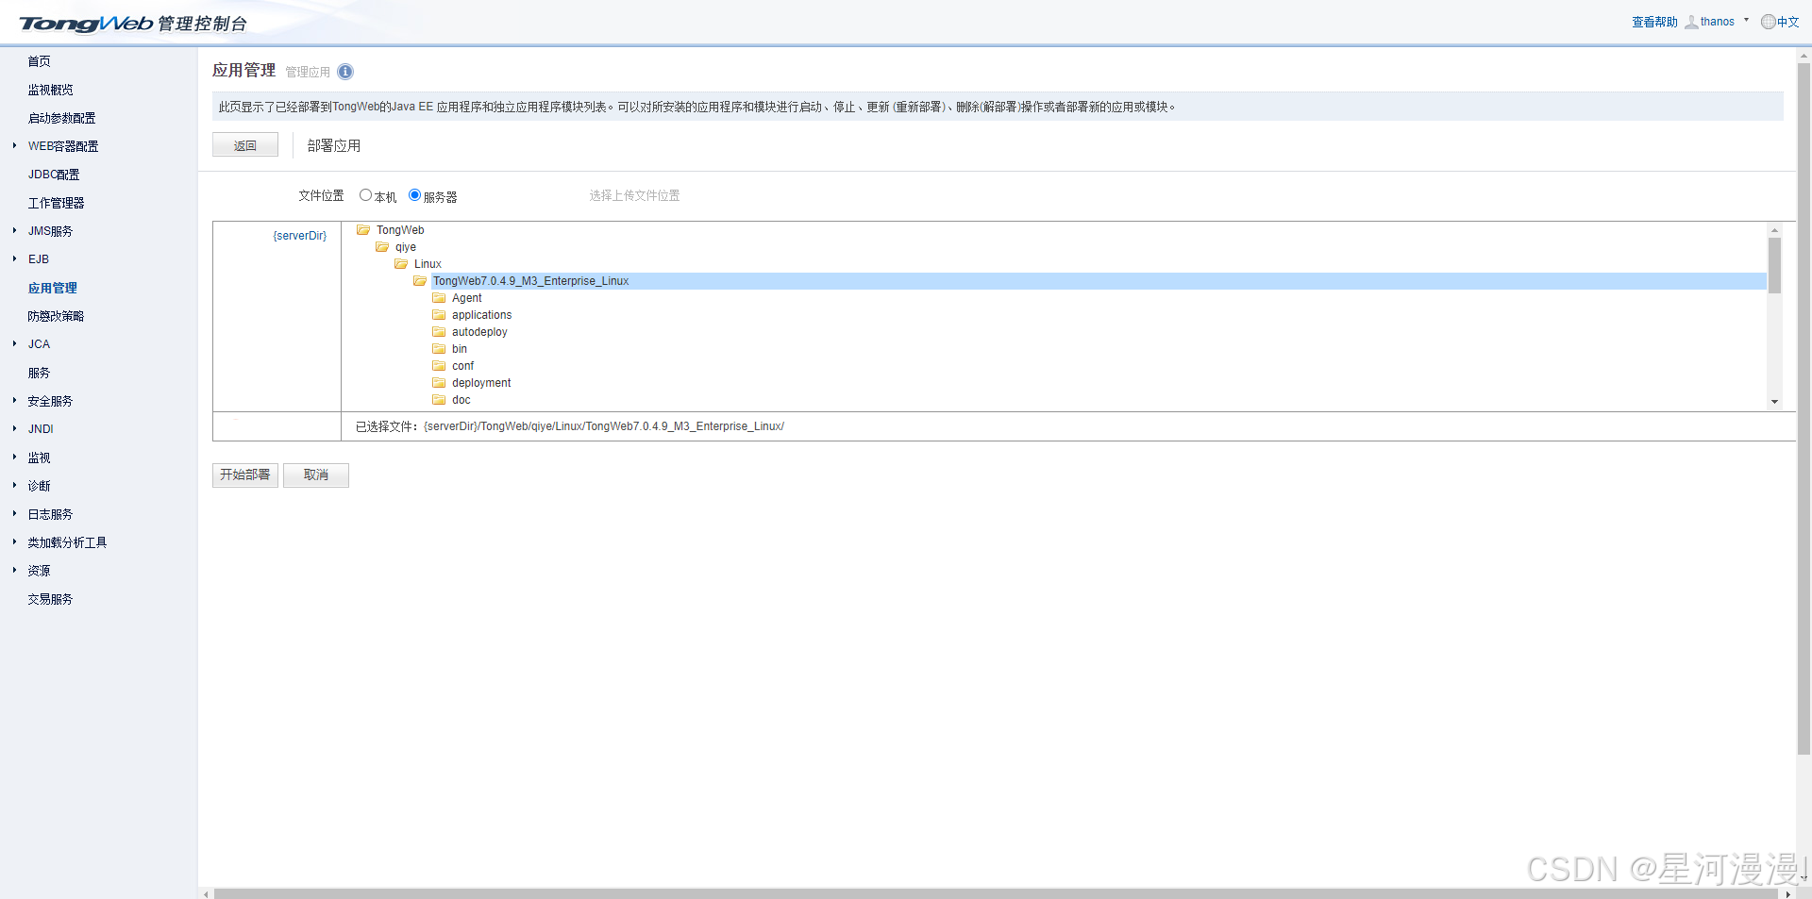Click the deployment folder icon
Viewport: 1812px width, 899px height.
(x=439, y=383)
